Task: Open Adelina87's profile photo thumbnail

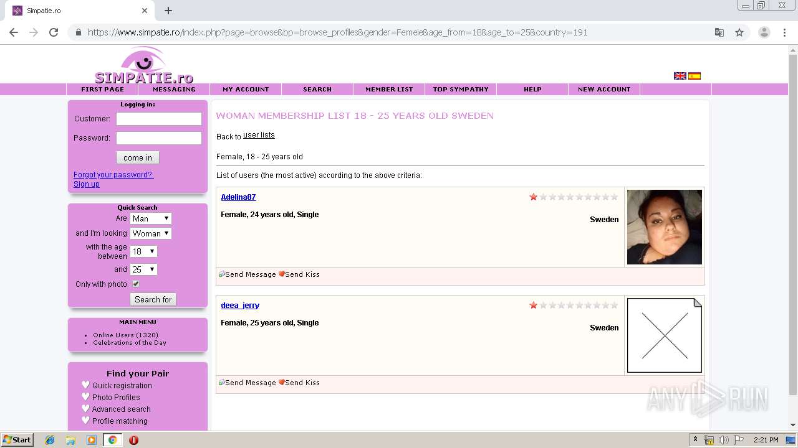Action: 665,227
